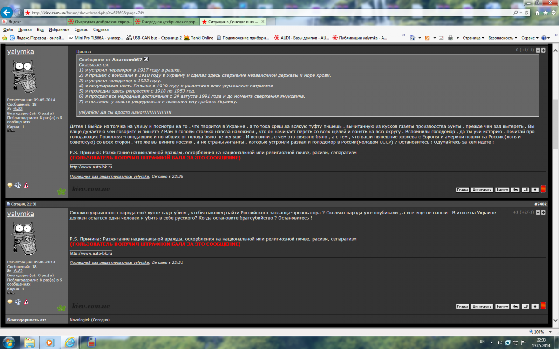Open the Правка menu
The height and width of the screenshot is (349, 559).
coord(25,29)
